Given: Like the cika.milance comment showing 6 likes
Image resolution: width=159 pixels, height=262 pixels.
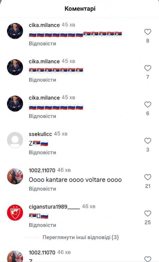Looking at the screenshot, I should click(x=148, y=104).
